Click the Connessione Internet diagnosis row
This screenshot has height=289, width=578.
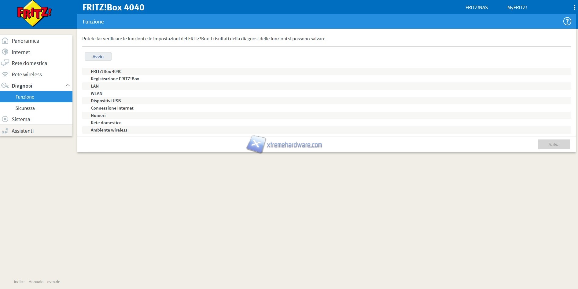pos(112,108)
